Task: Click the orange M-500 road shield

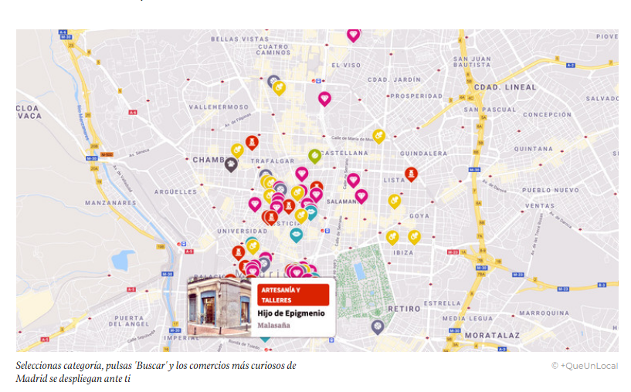Action: point(107,154)
